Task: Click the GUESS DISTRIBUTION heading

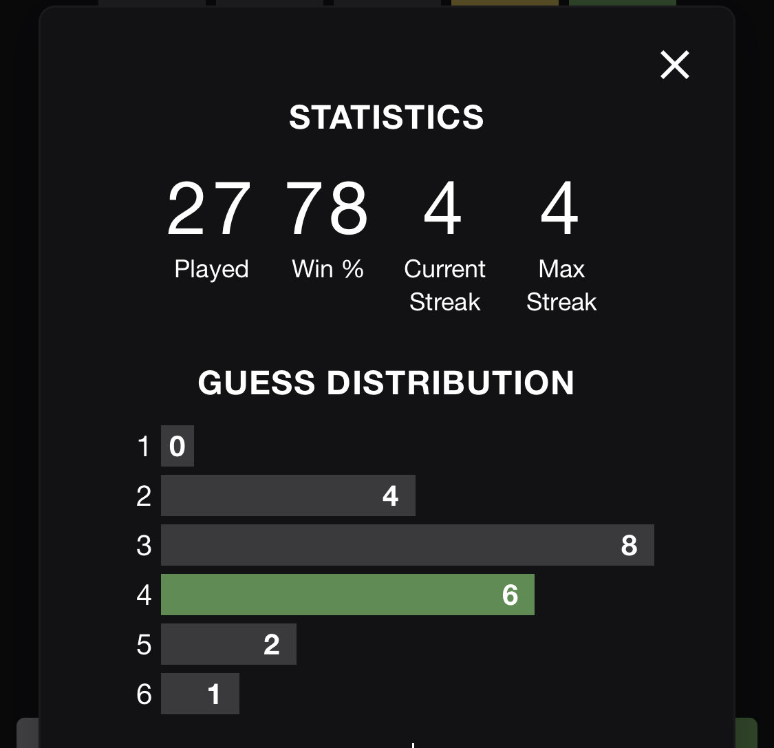Action: click(x=387, y=383)
